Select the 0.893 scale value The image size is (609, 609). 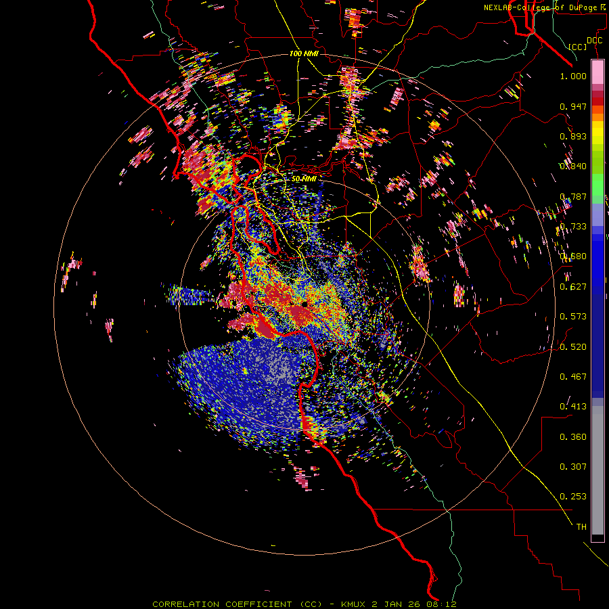point(573,136)
